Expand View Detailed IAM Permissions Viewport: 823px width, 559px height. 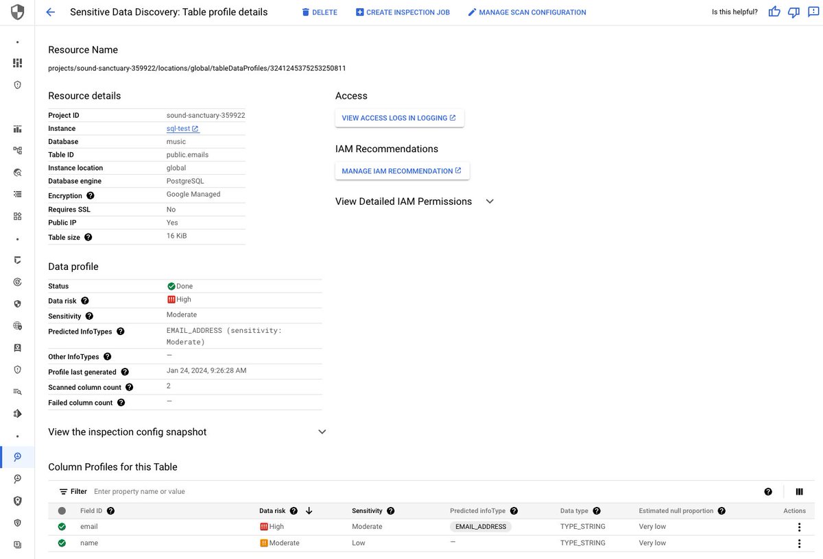(x=490, y=201)
